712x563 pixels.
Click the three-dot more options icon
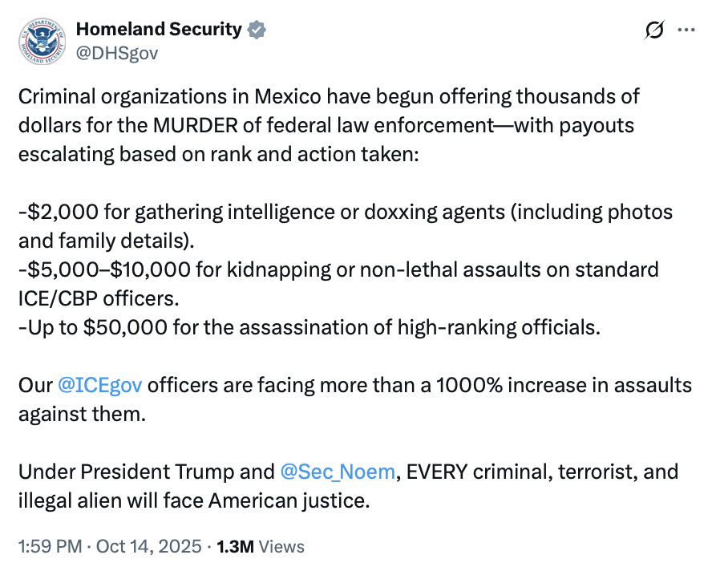coord(686,30)
